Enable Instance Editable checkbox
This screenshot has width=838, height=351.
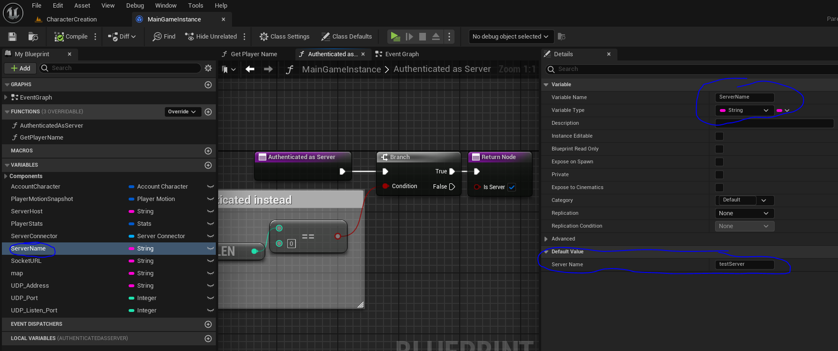point(719,136)
